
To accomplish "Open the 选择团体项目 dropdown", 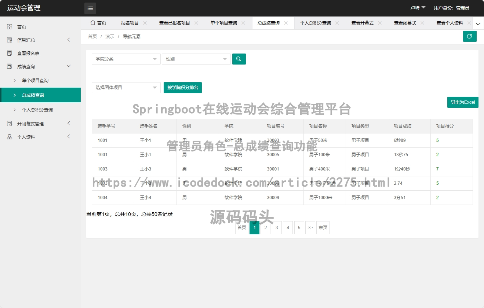I will click(x=126, y=88).
